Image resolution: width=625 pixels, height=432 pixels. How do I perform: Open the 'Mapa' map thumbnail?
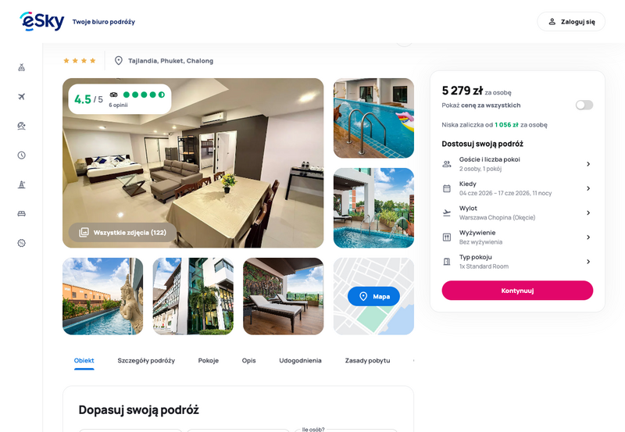(373, 296)
